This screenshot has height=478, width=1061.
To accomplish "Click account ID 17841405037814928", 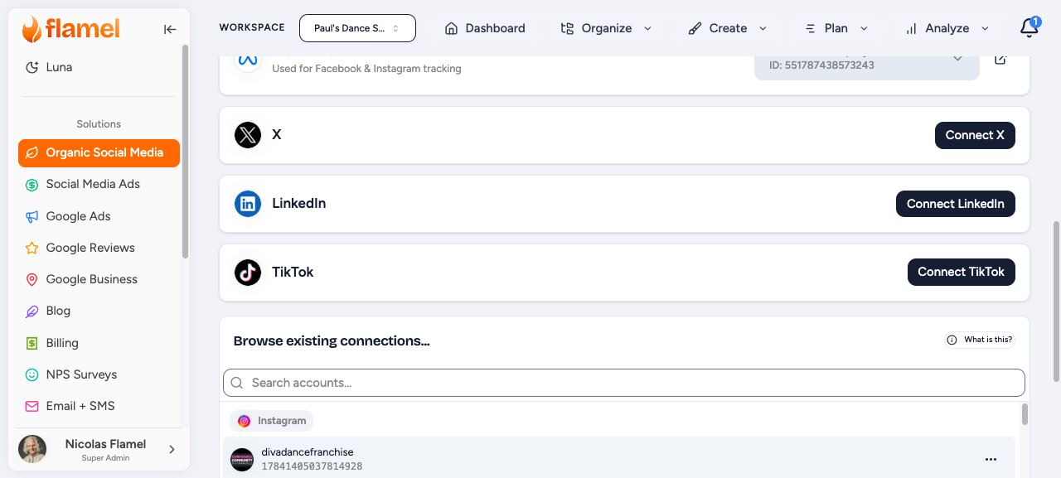I will (312, 466).
